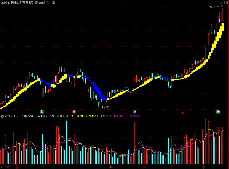Open the VOL-TDX indicator dropdown circle
Viewport: 229px width, 169px height.
pyautogui.click(x=2, y=116)
